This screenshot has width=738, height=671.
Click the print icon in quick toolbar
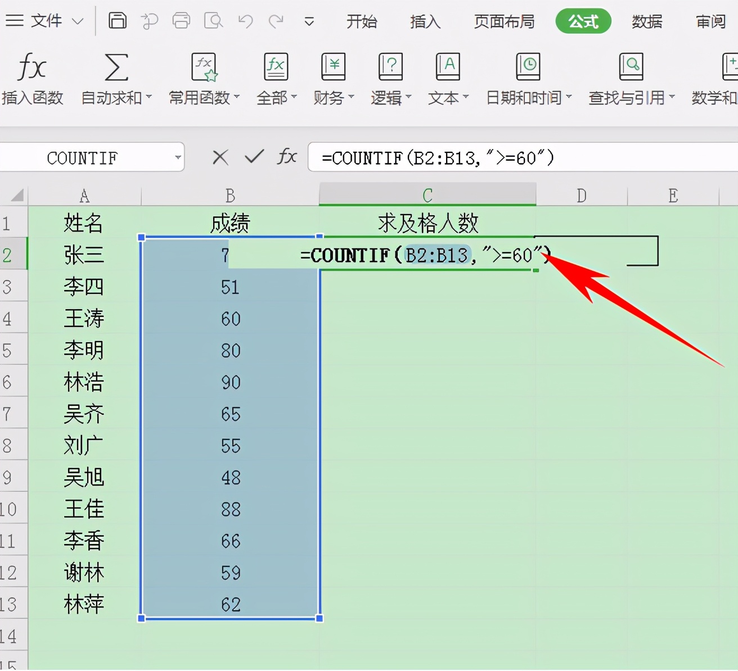click(181, 21)
